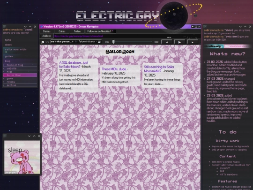Skip to the next track
Image resolution: width=253 pixels, height=190 pixels.
point(193,42)
